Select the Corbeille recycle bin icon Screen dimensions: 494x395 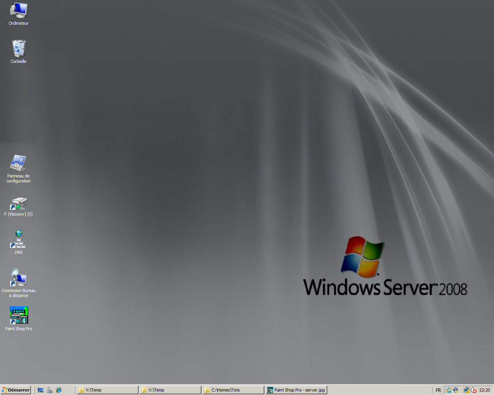click(x=19, y=49)
